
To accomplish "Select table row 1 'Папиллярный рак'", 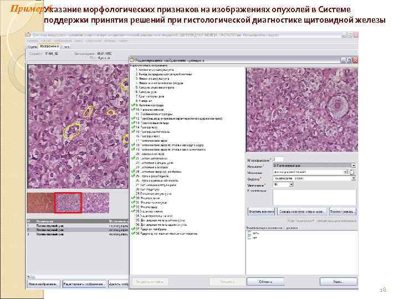I will coord(78,225).
